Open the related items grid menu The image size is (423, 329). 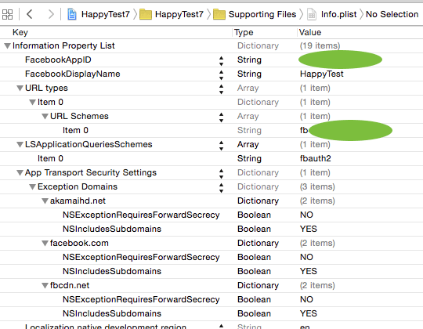point(7,14)
